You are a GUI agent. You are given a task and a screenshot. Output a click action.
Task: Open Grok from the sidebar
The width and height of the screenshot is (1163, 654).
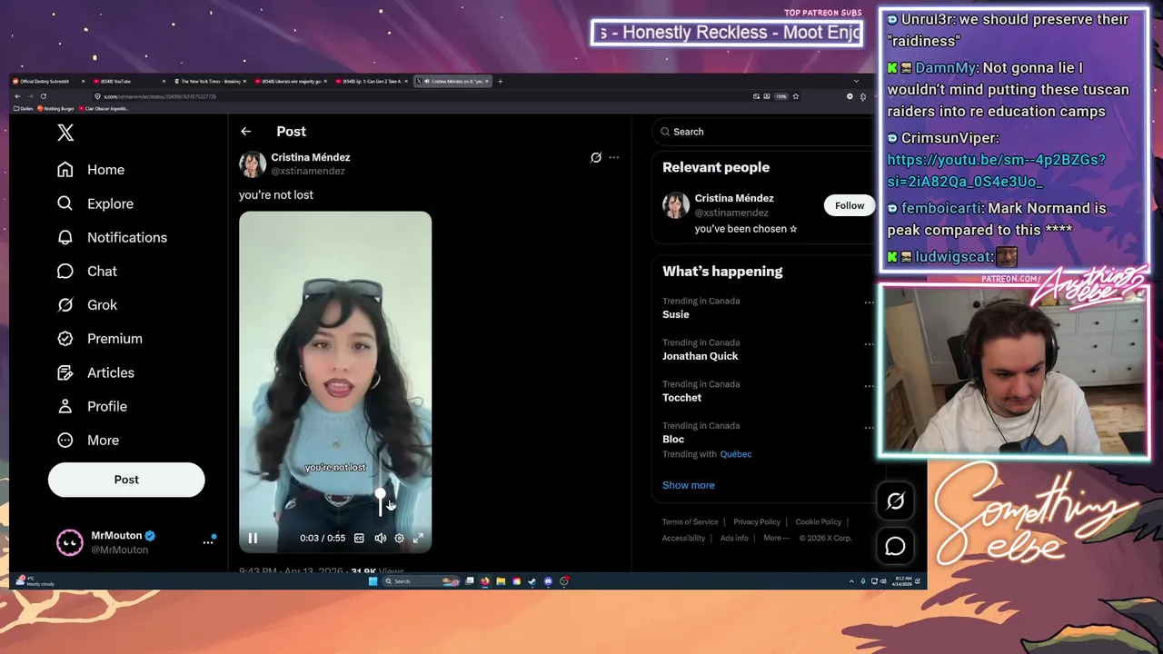pyautogui.click(x=87, y=304)
